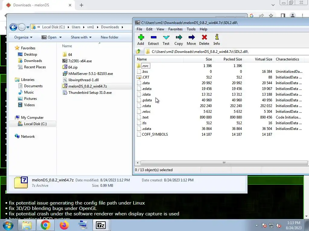
Task: Sort by Virtual Size column header
Action: (259, 59)
